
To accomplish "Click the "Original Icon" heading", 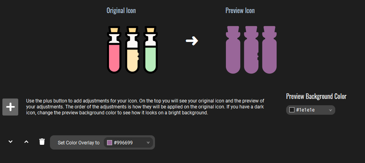I will [x=121, y=11].
